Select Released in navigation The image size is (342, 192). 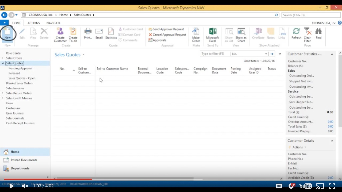point(14,73)
